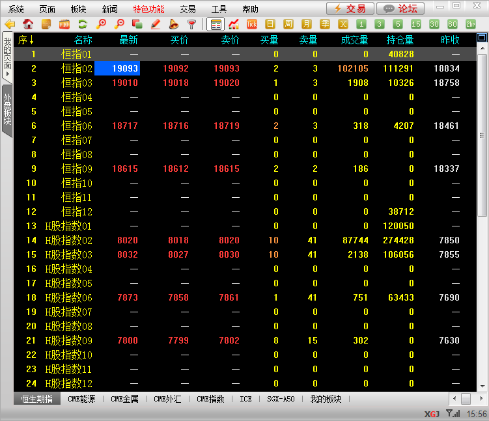Image resolution: width=489 pixels, height=421 pixels.
Task: Open the line chart view icon
Action: tap(233, 25)
